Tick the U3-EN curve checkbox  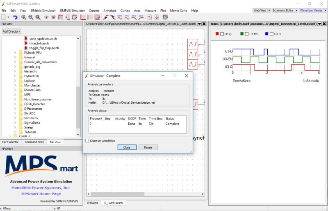pyautogui.click(x=246, y=34)
